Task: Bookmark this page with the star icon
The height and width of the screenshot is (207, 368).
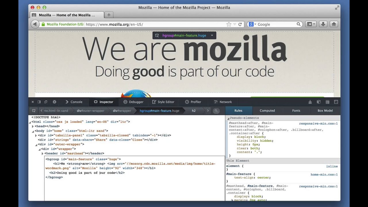Action: click(229, 24)
